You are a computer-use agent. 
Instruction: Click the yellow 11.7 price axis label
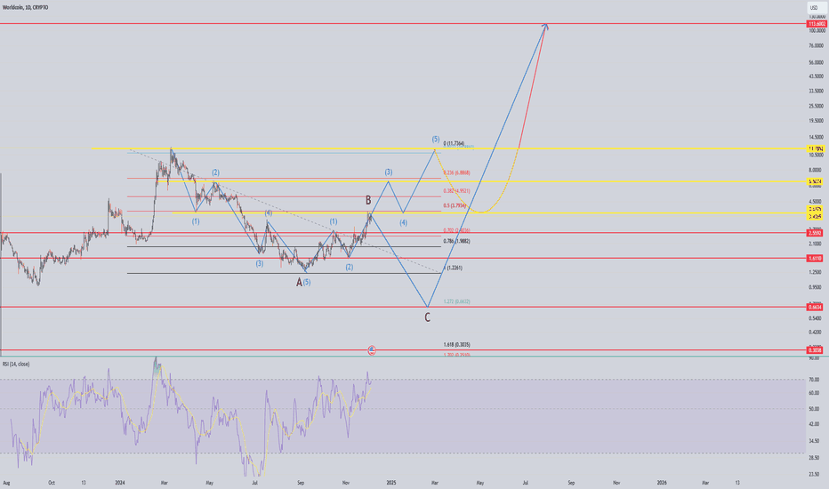pyautogui.click(x=814, y=148)
